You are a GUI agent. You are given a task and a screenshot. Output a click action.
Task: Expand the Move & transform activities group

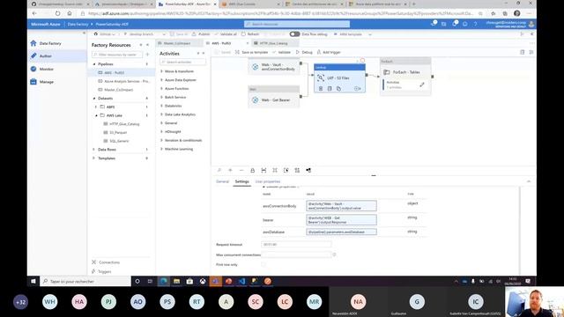tap(179, 71)
